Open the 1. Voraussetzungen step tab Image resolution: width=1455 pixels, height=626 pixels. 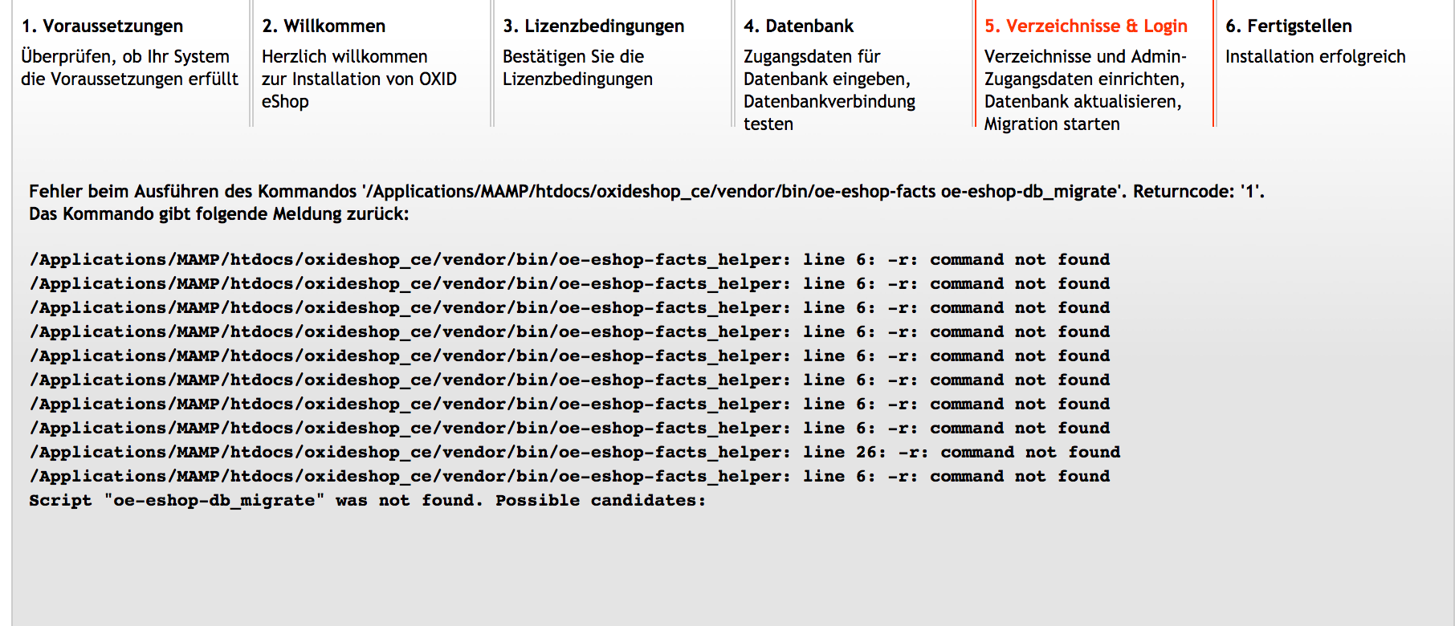[102, 26]
